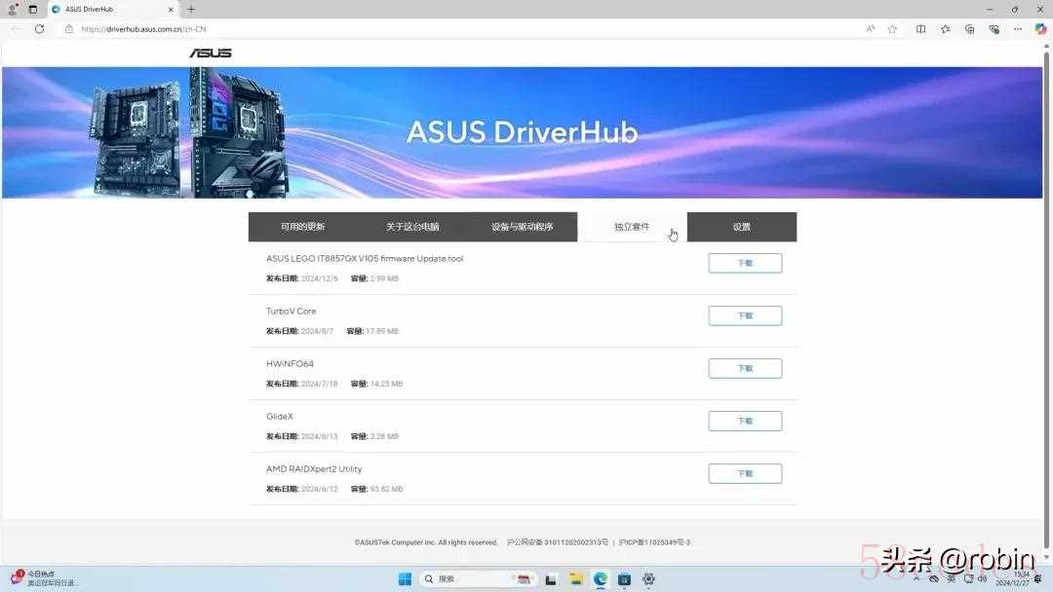Open the tab actions menu icon
The image size is (1053, 592).
32,10
